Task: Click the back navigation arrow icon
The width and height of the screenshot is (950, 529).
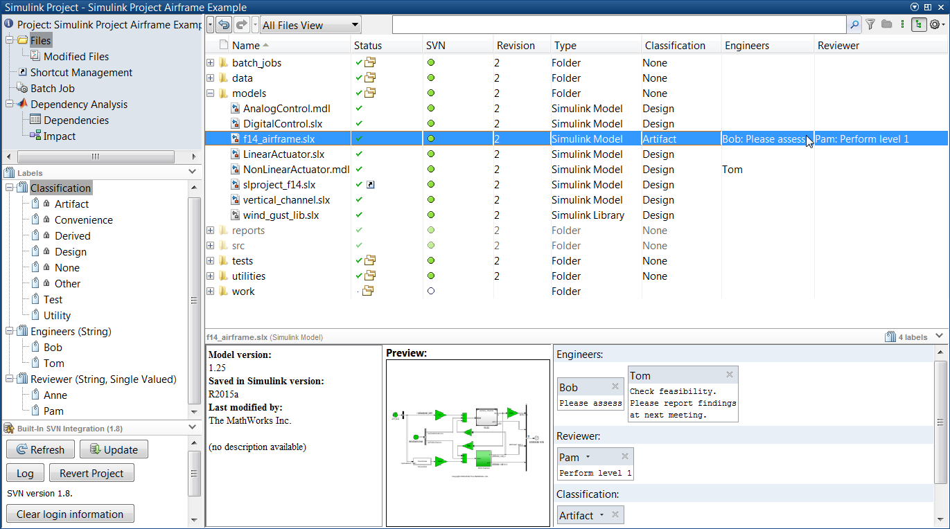Action: point(224,25)
